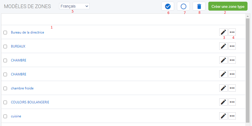The width and height of the screenshot is (252, 126).
Task: Open the Français language dropdown
Action: click(x=74, y=6)
